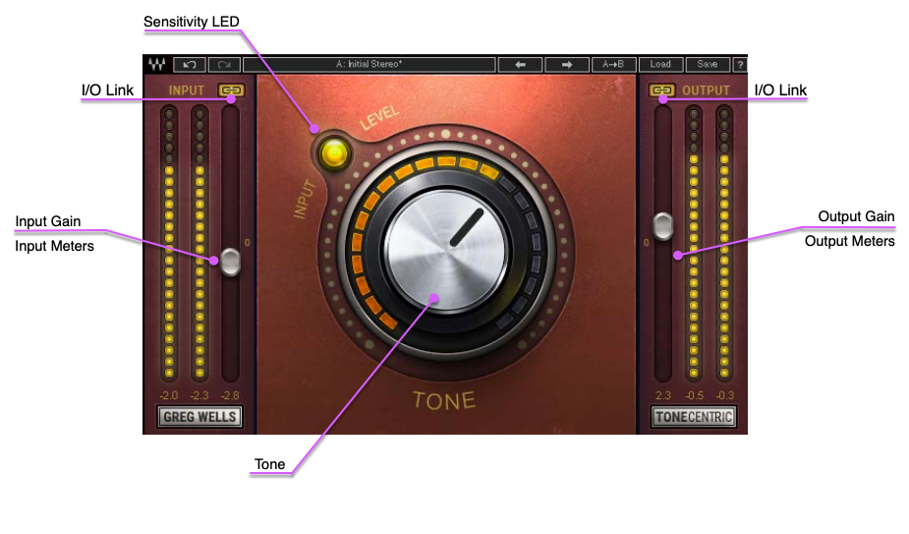Image resolution: width=909 pixels, height=534 pixels.
Task: Toggle the I/O link on the Output side
Action: click(x=661, y=89)
